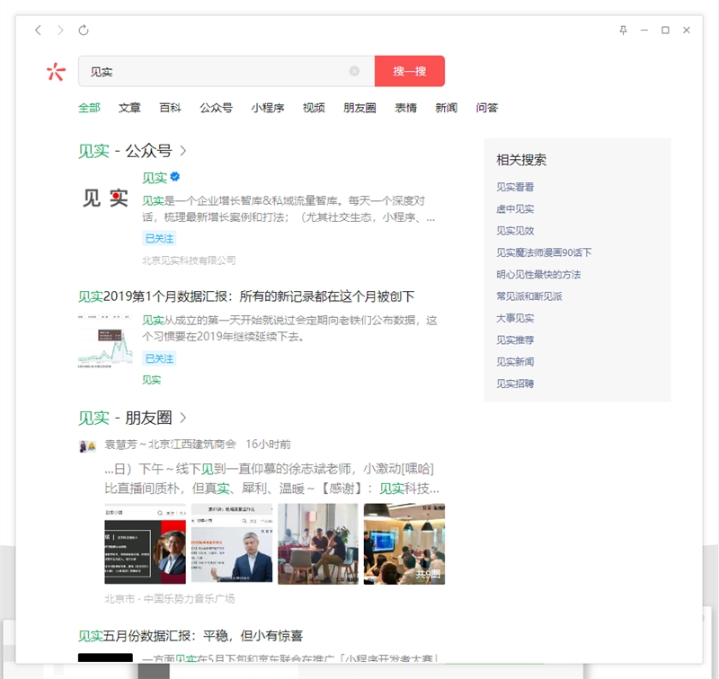
Task: Open related search 虚中见实
Action: pyautogui.click(x=515, y=209)
